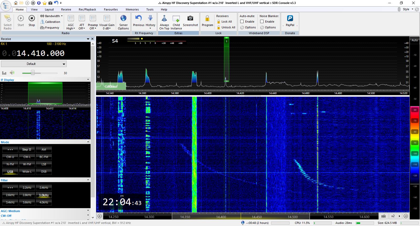Click the Program lock icon
Image resolution: width=420 pixels, height=226 pixels.
(207, 19)
